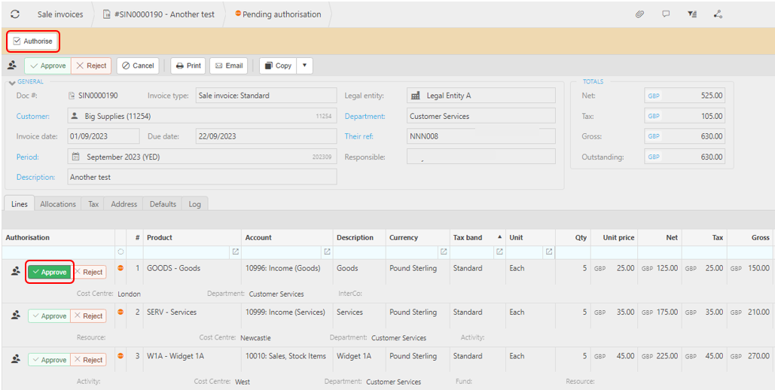Viewport: 775px width, 390px height.
Task: Open the comments speech bubble icon
Action: pyautogui.click(x=666, y=14)
